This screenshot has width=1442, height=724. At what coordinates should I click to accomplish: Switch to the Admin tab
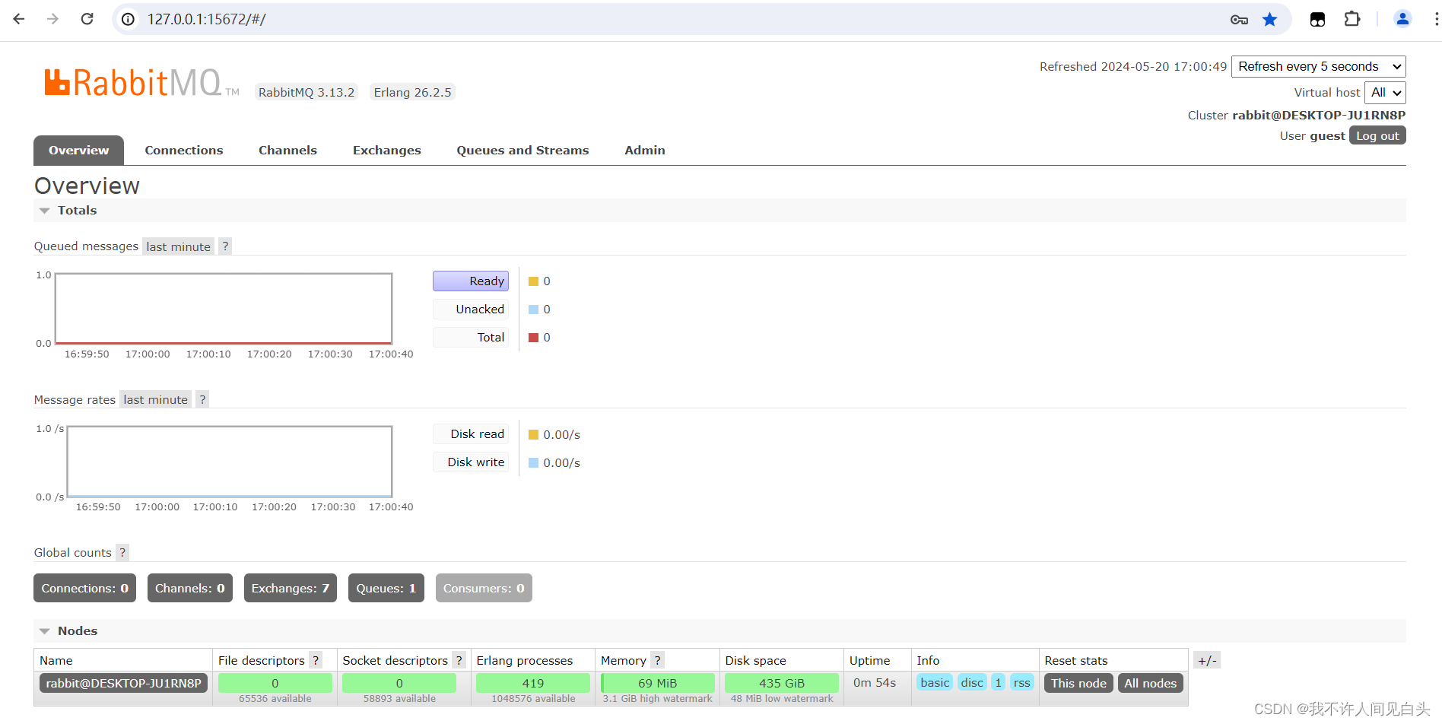(x=645, y=151)
